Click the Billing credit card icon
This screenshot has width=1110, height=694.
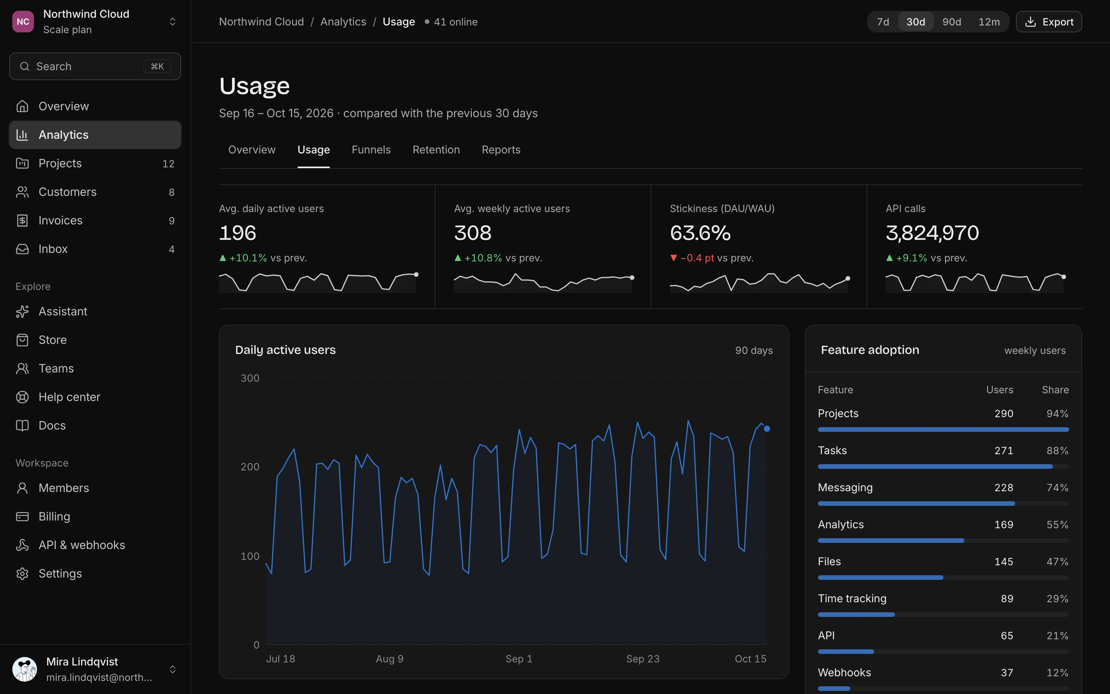[x=22, y=516]
